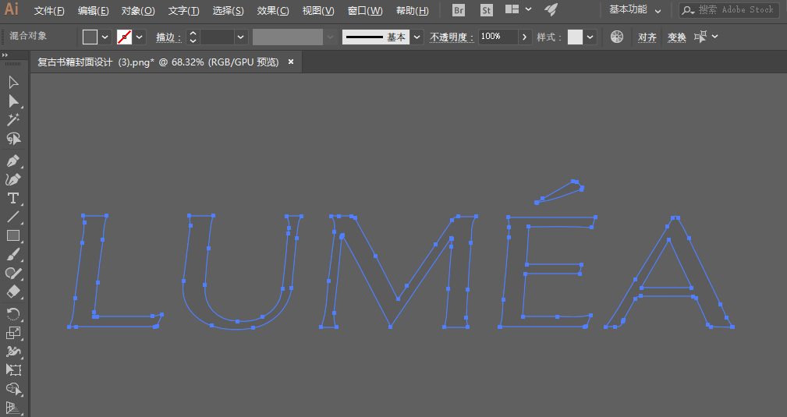Open the 选择(S) menu
This screenshot has width=787, height=417.
click(229, 11)
